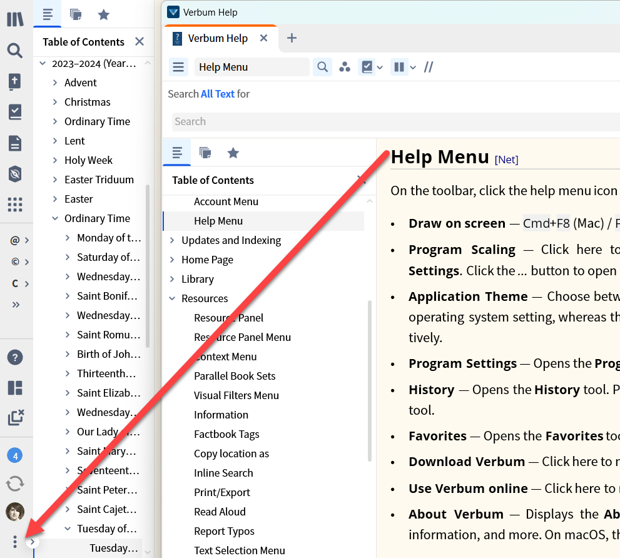Collapse the Resources section in Table of Contents
620x558 pixels.
[x=172, y=298]
